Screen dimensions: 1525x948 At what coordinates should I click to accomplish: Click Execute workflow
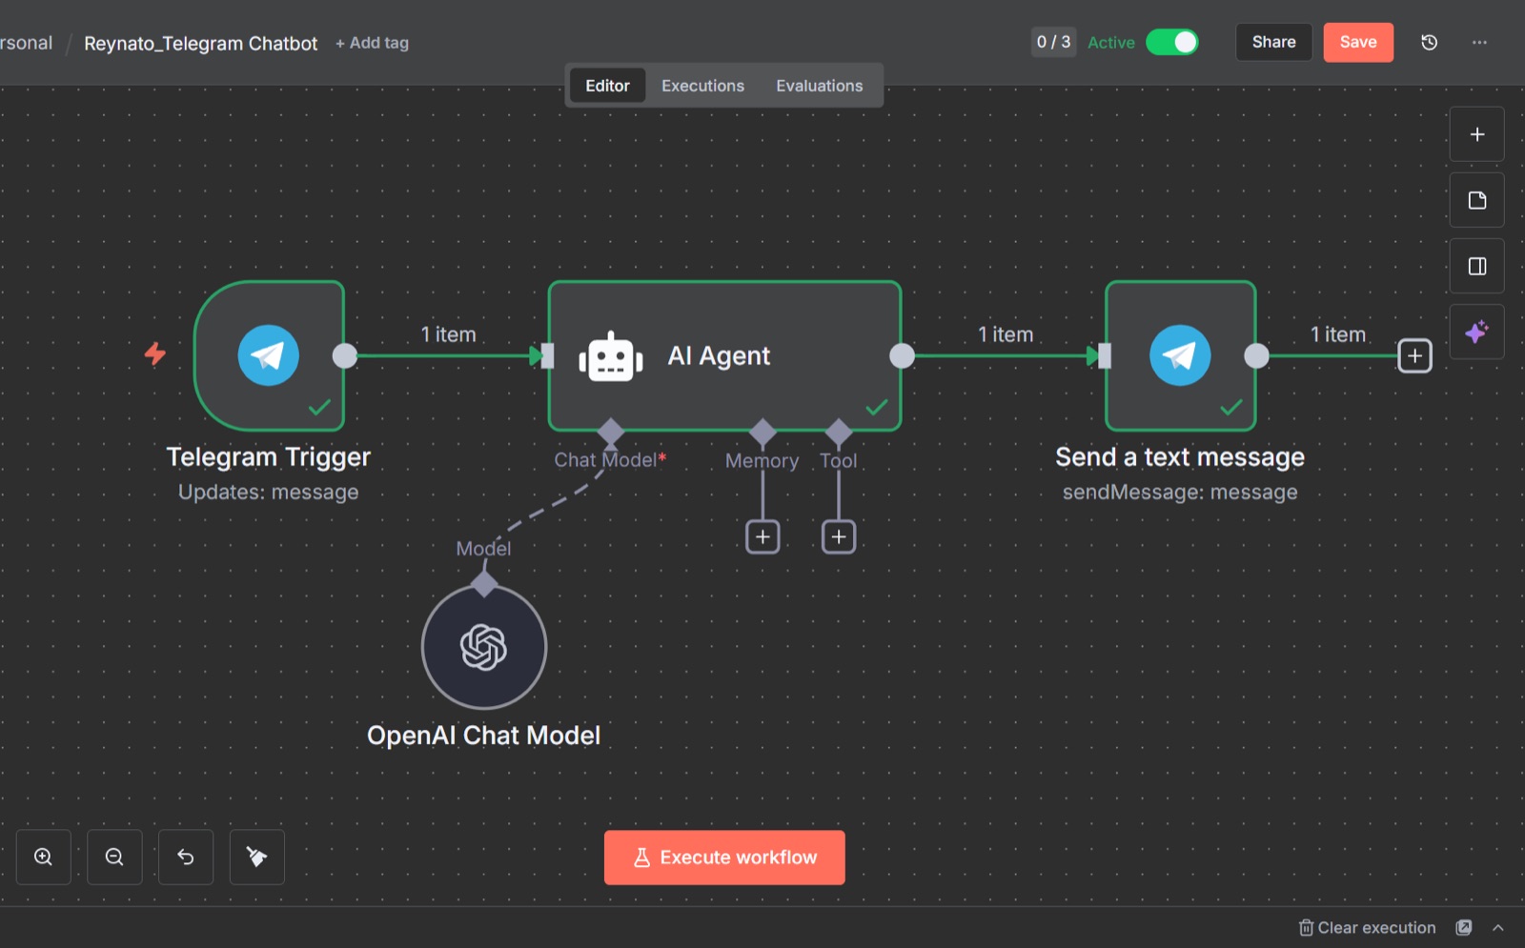pyautogui.click(x=724, y=857)
